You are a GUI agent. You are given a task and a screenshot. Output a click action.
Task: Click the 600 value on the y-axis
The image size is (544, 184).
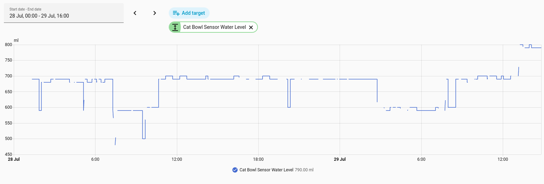coord(8,107)
